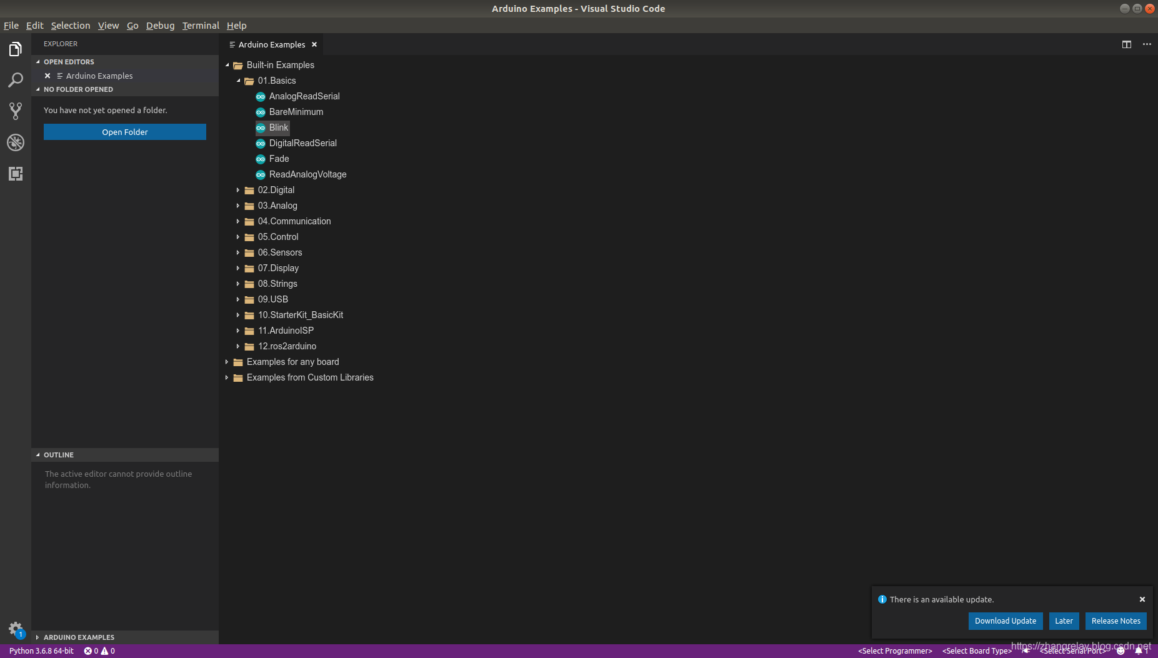Click Select Serial Port in status bar

[x=1073, y=651]
